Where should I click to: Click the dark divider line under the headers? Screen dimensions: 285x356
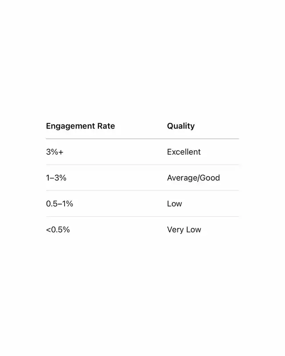point(142,138)
